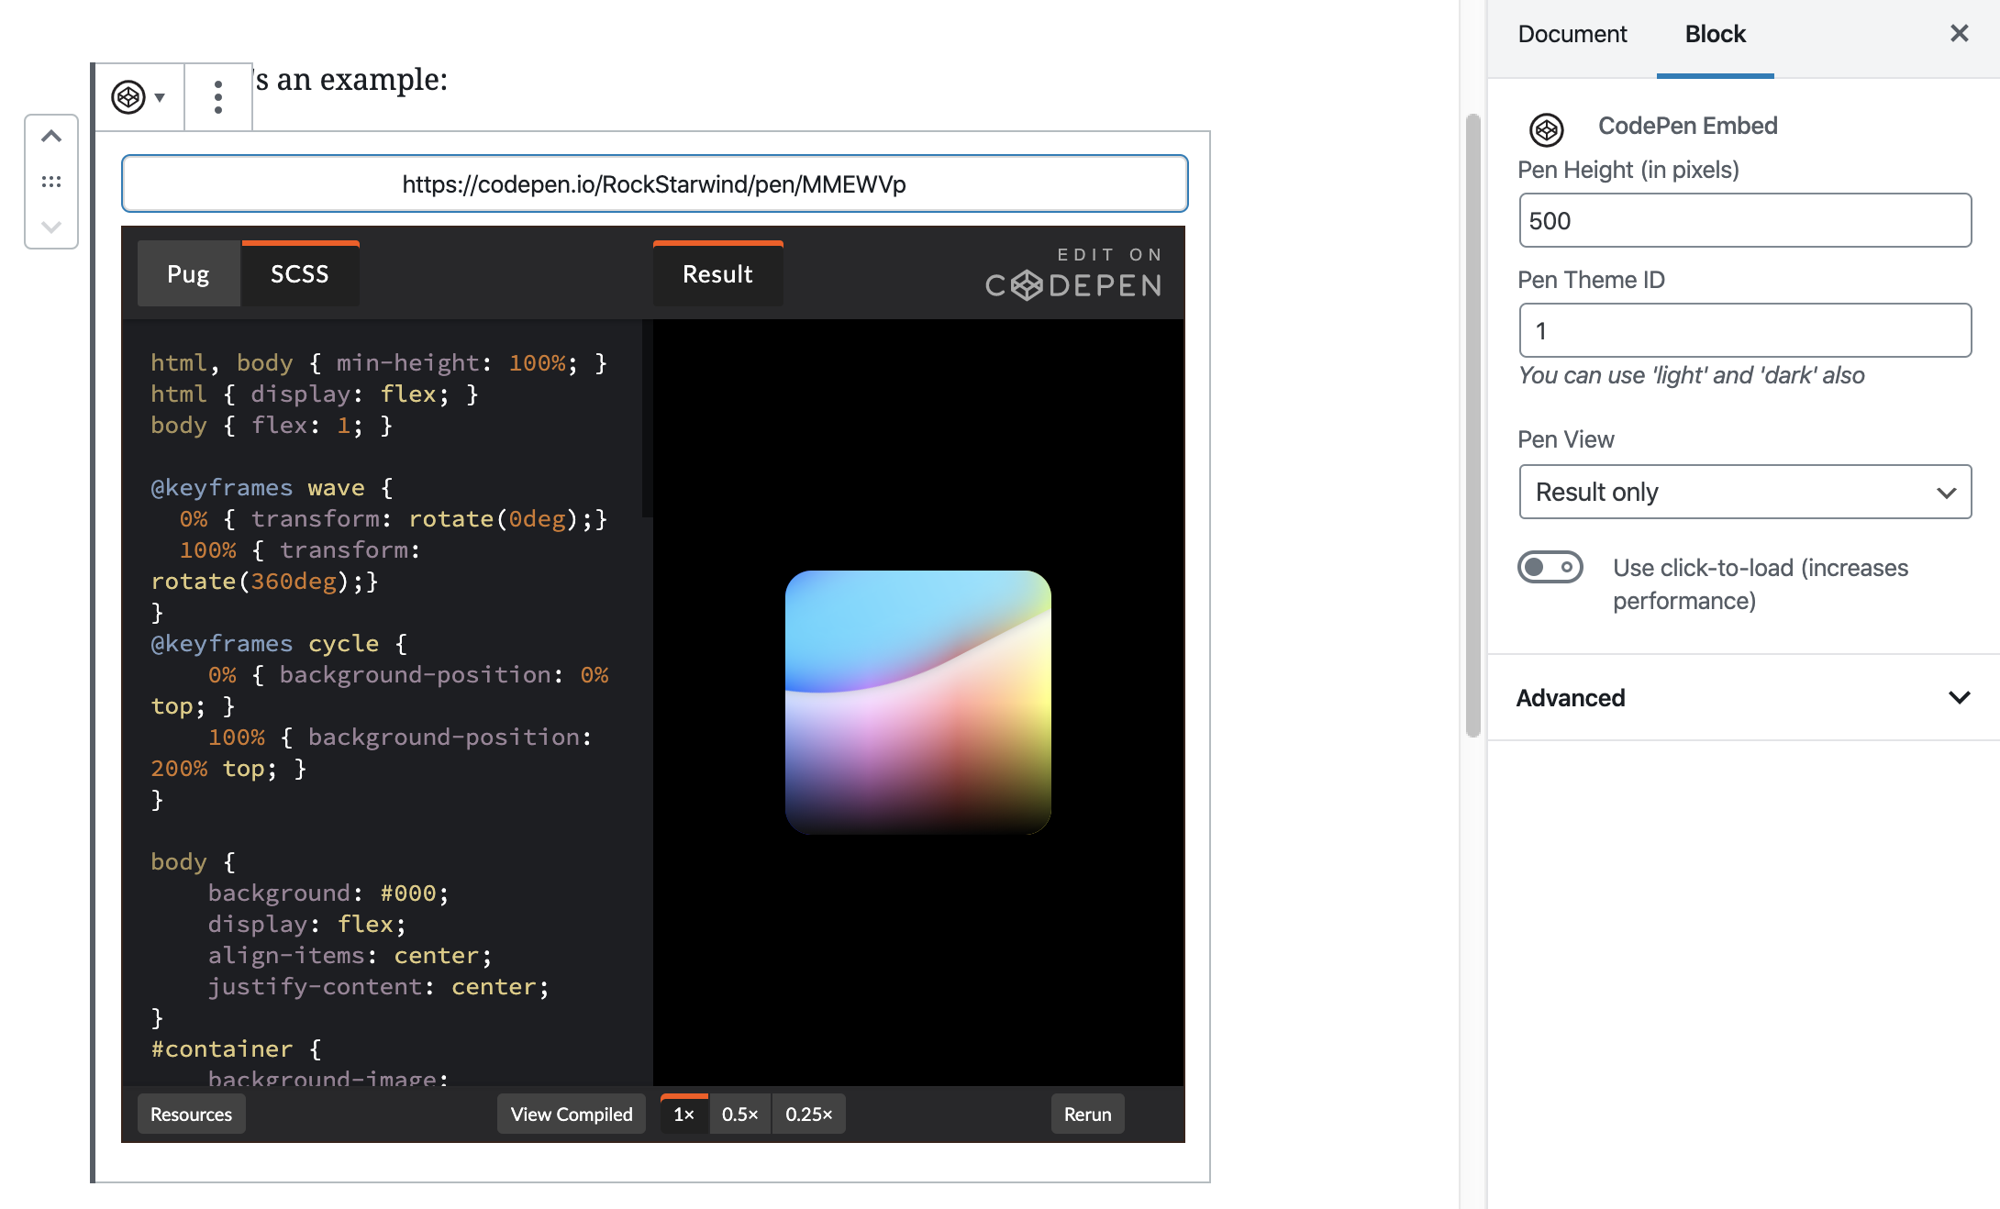Click the 'html { display: flex; }' line
Screen dimensions: 2000x1209
[315, 394]
